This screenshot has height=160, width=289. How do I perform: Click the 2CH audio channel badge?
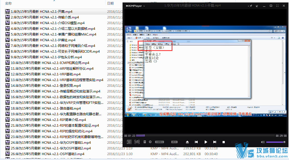(x=174, y=142)
